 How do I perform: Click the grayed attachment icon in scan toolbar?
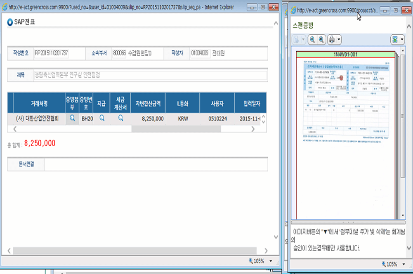coord(296,39)
